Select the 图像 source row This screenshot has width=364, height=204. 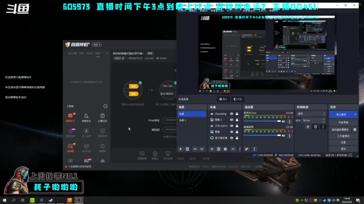(224, 132)
